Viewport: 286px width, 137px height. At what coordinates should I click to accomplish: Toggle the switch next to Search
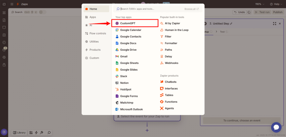pos(43,12)
